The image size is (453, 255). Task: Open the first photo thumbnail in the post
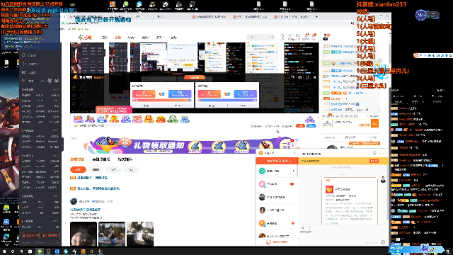84,234
